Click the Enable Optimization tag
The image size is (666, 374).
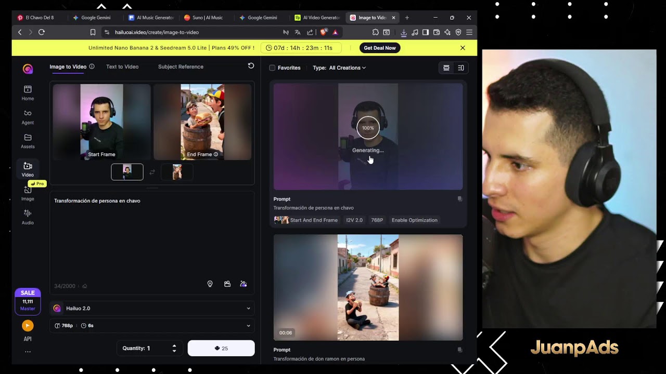tap(414, 220)
